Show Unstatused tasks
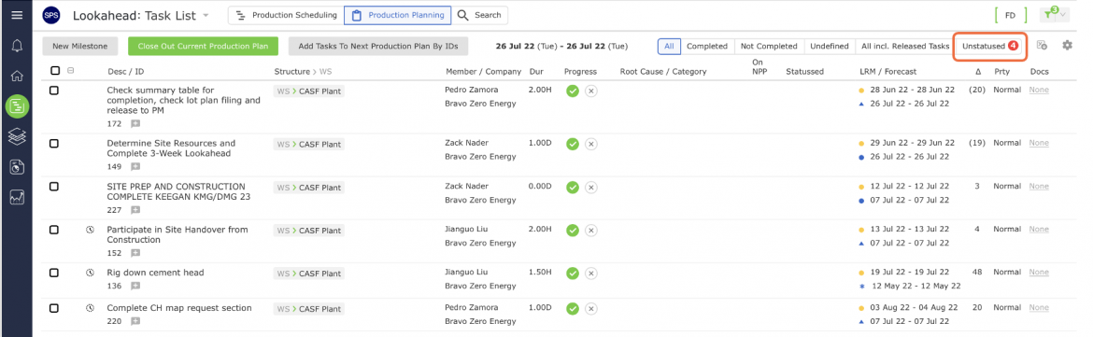Image resolution: width=1093 pixels, height=337 pixels. [990, 46]
